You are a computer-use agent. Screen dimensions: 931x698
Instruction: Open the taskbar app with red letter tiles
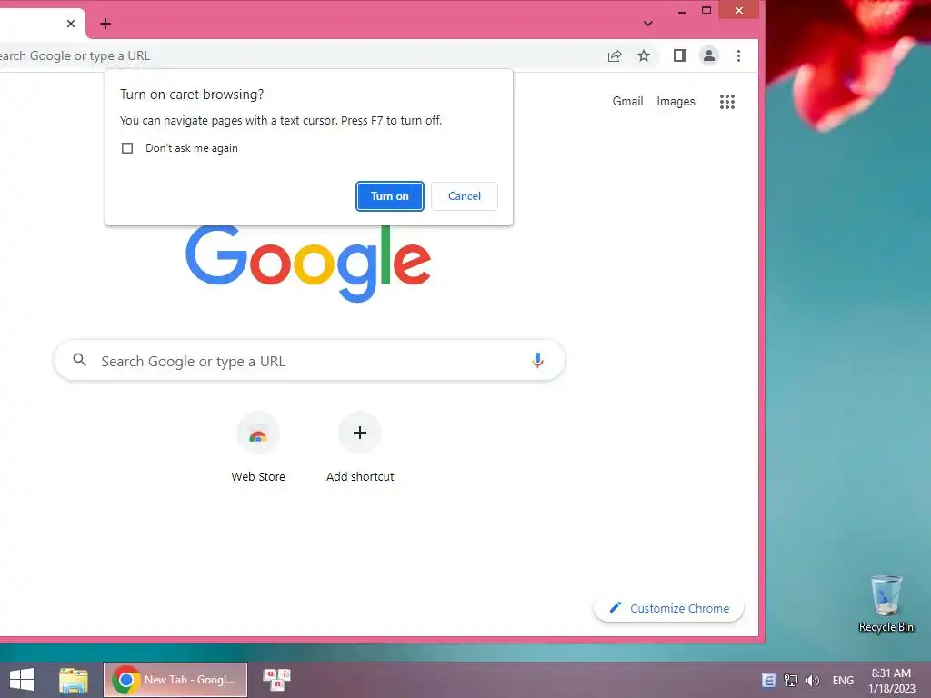tap(276, 680)
